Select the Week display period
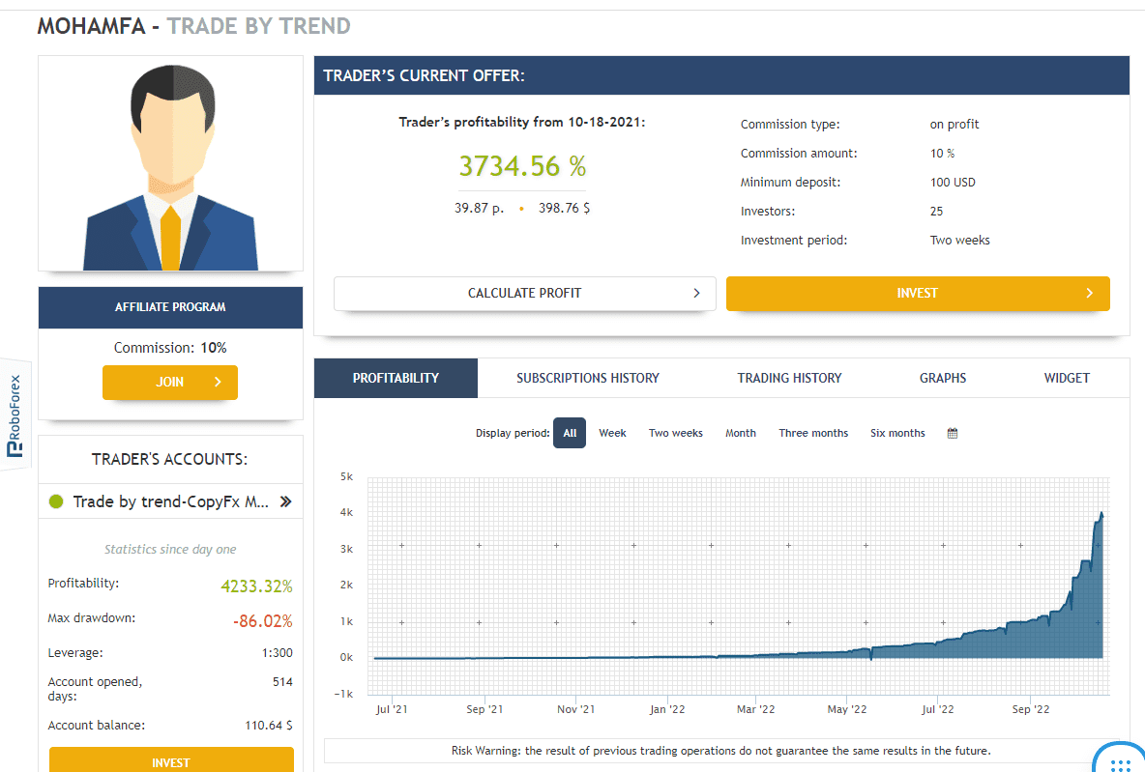This screenshot has height=772, width=1145. point(613,433)
